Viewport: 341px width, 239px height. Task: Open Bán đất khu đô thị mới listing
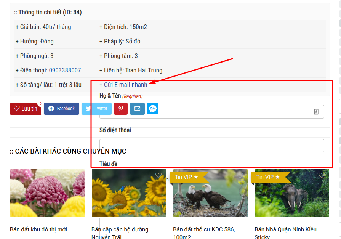coord(38,229)
